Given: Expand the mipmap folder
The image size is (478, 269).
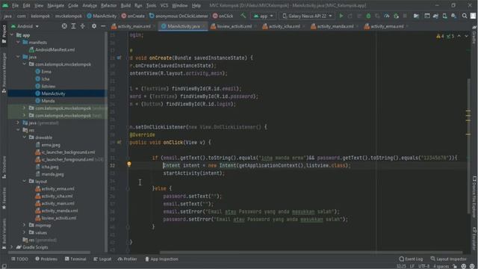Looking at the screenshot, I should tap(25, 226).
